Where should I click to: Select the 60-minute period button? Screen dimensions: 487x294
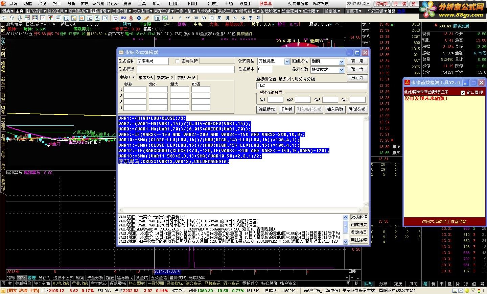coord(204,18)
